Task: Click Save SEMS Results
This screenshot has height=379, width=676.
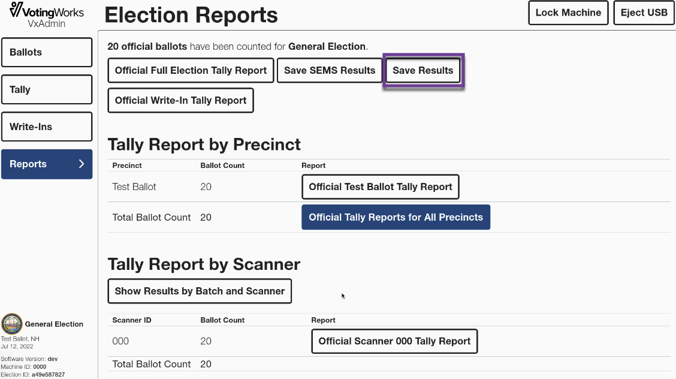Action: click(330, 70)
